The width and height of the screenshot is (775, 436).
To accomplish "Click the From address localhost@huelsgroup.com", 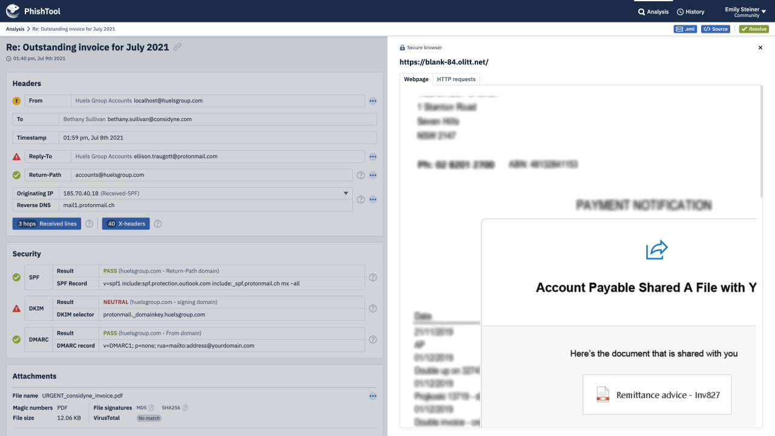I will point(168,101).
